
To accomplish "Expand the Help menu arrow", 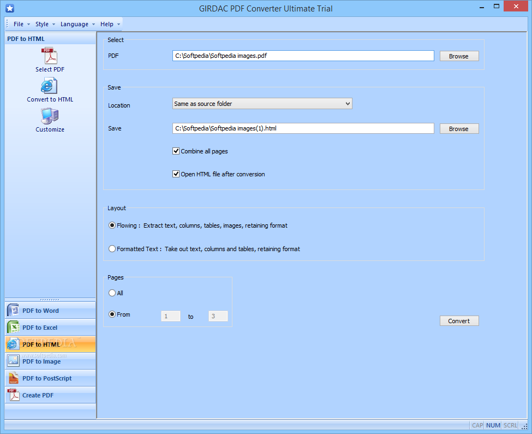I will [118, 25].
